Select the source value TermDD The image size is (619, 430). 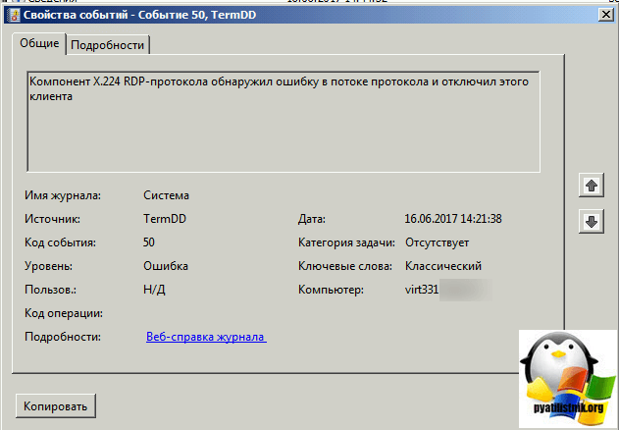click(165, 219)
